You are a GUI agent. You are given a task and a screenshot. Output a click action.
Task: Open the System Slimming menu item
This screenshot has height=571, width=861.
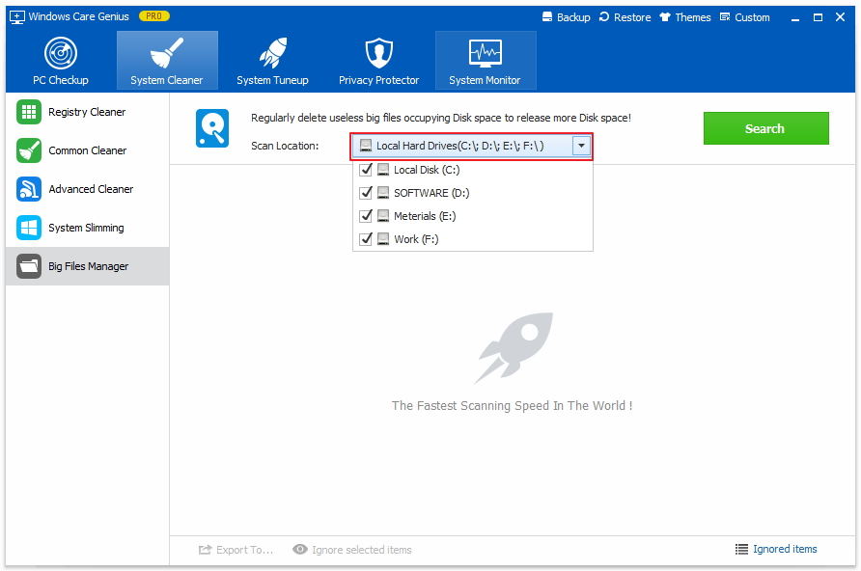(87, 228)
